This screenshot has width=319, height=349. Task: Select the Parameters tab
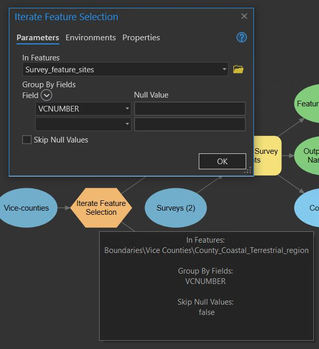pos(38,38)
